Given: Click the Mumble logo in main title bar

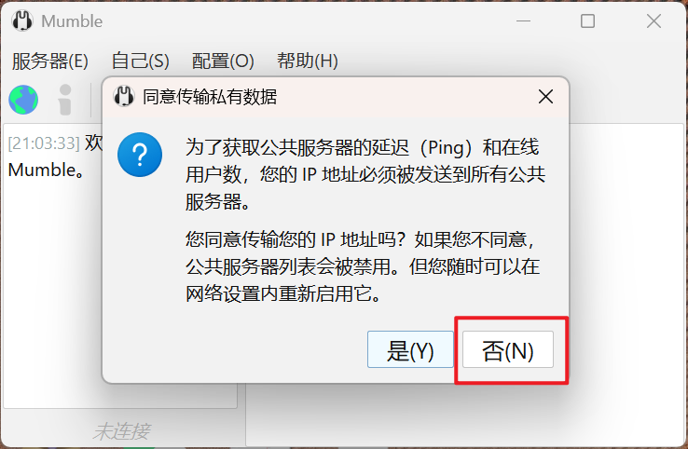Looking at the screenshot, I should pyautogui.click(x=22, y=20).
